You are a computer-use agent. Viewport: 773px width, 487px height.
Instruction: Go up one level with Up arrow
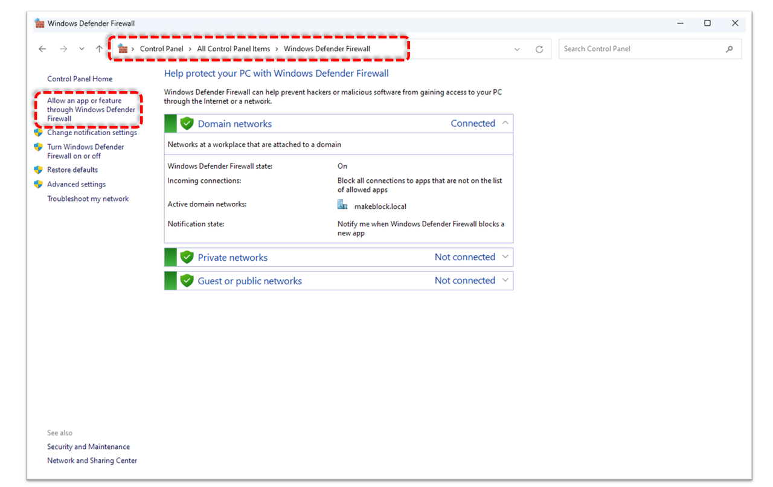[99, 49]
